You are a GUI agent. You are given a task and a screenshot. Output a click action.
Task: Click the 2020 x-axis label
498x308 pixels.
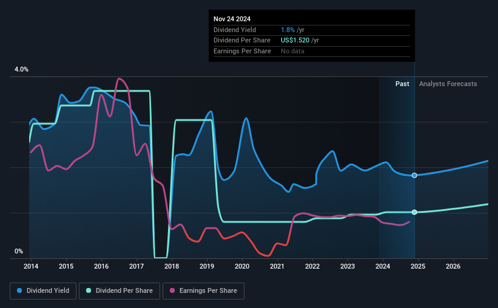pos(242,266)
